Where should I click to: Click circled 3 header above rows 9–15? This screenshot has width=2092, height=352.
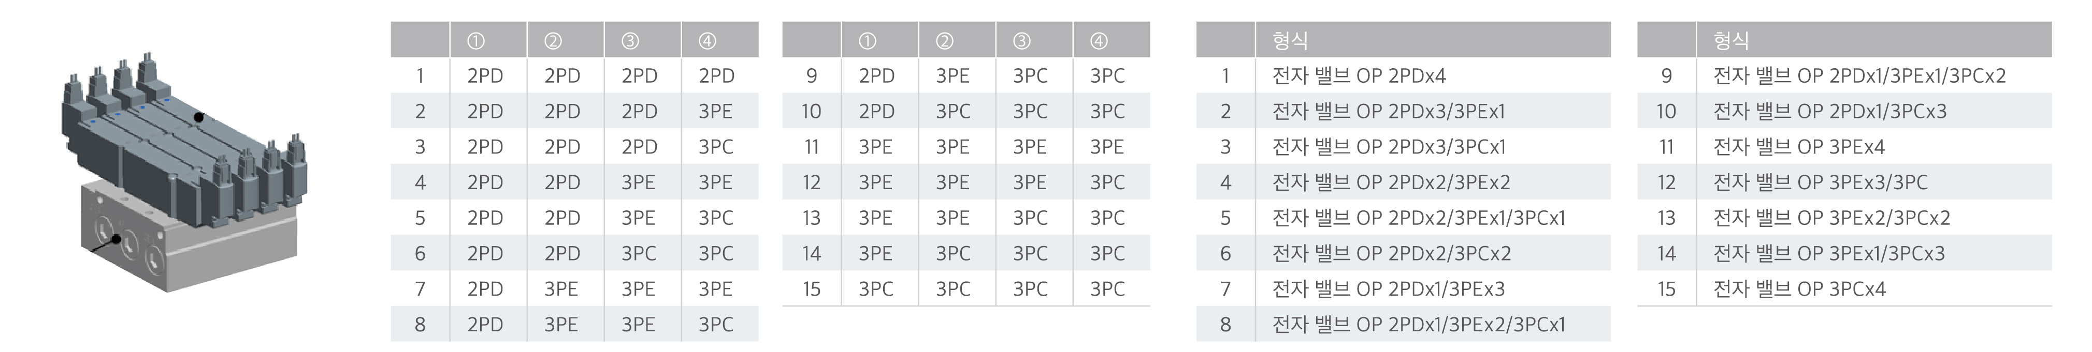point(1021,40)
